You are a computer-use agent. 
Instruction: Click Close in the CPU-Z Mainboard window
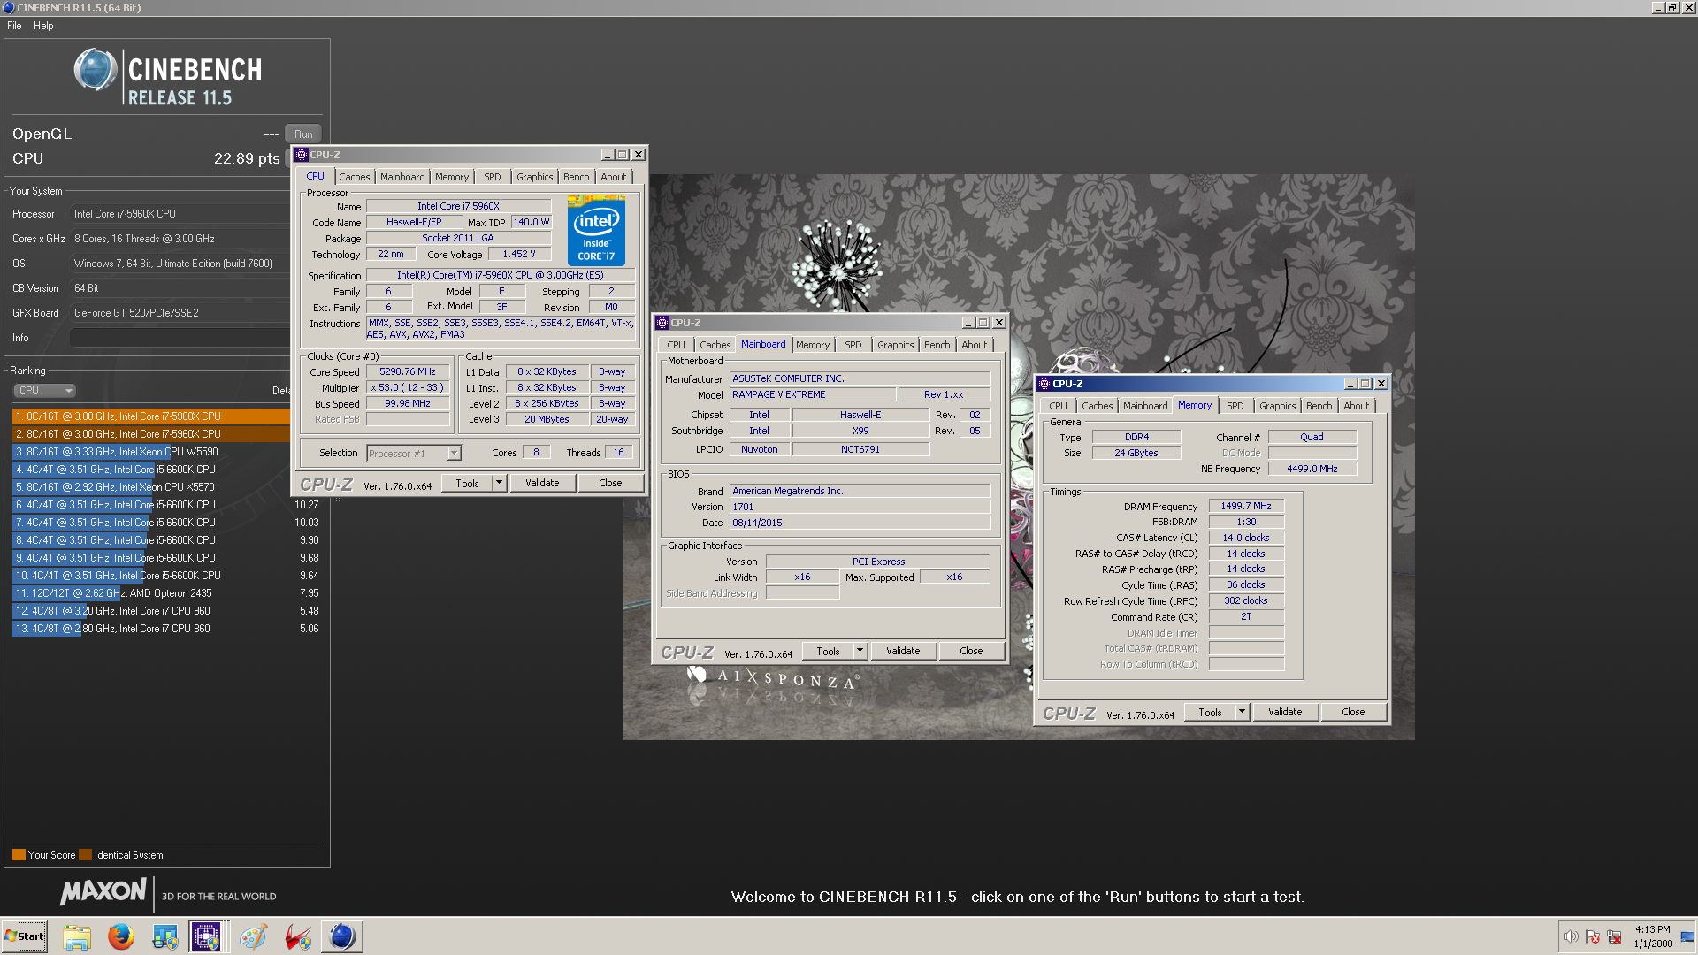pyautogui.click(x=971, y=651)
